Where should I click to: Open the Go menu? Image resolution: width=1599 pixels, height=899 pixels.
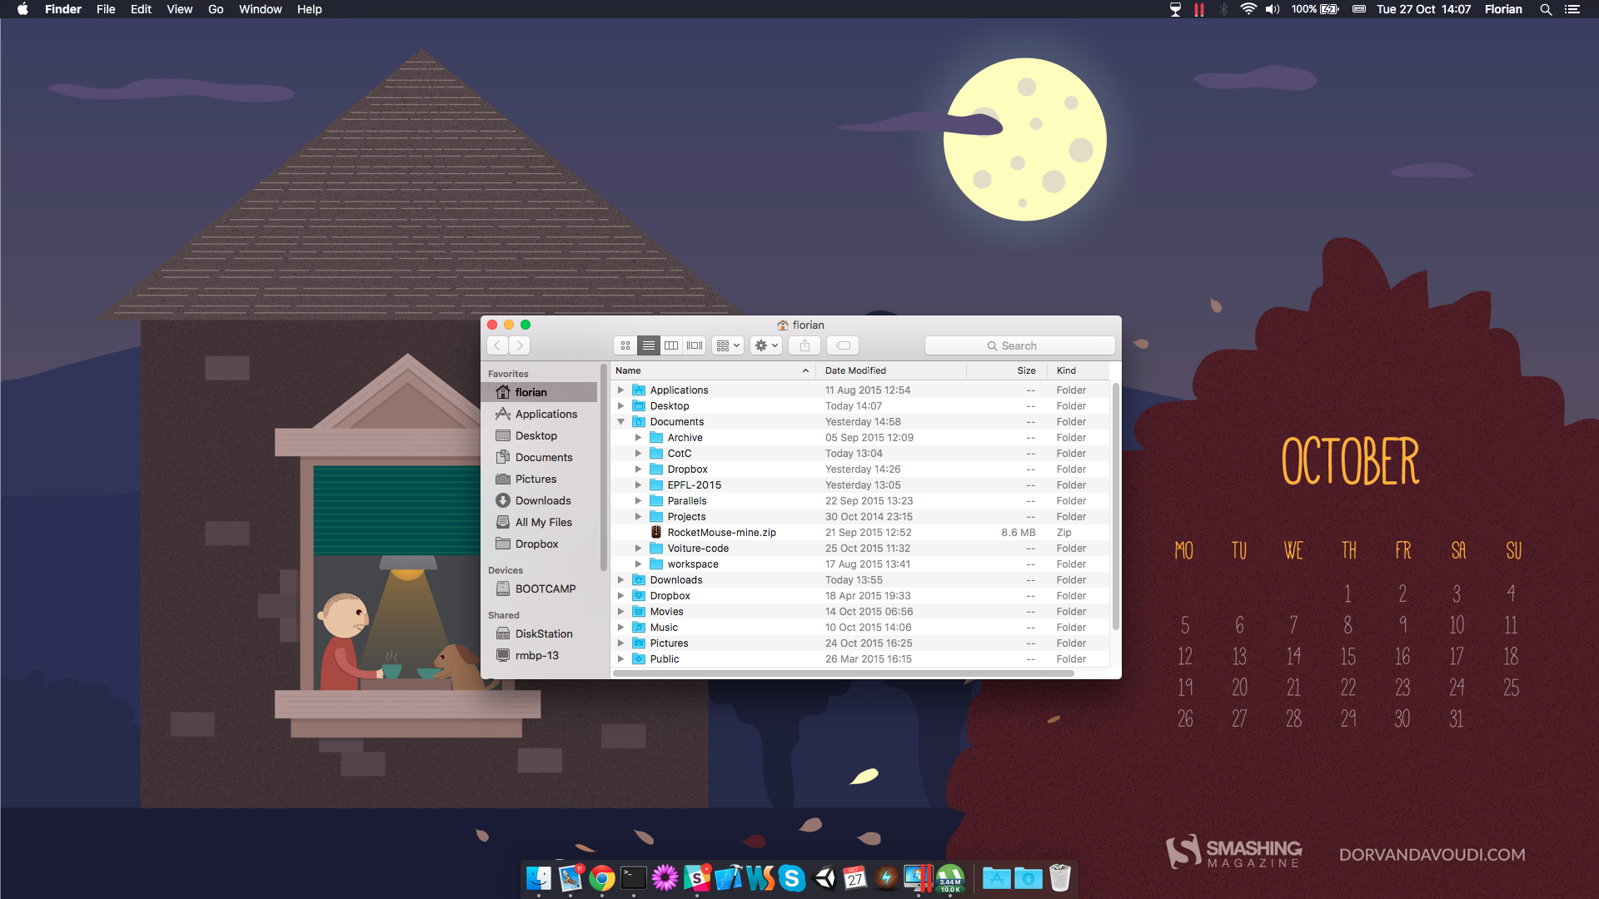point(216,9)
